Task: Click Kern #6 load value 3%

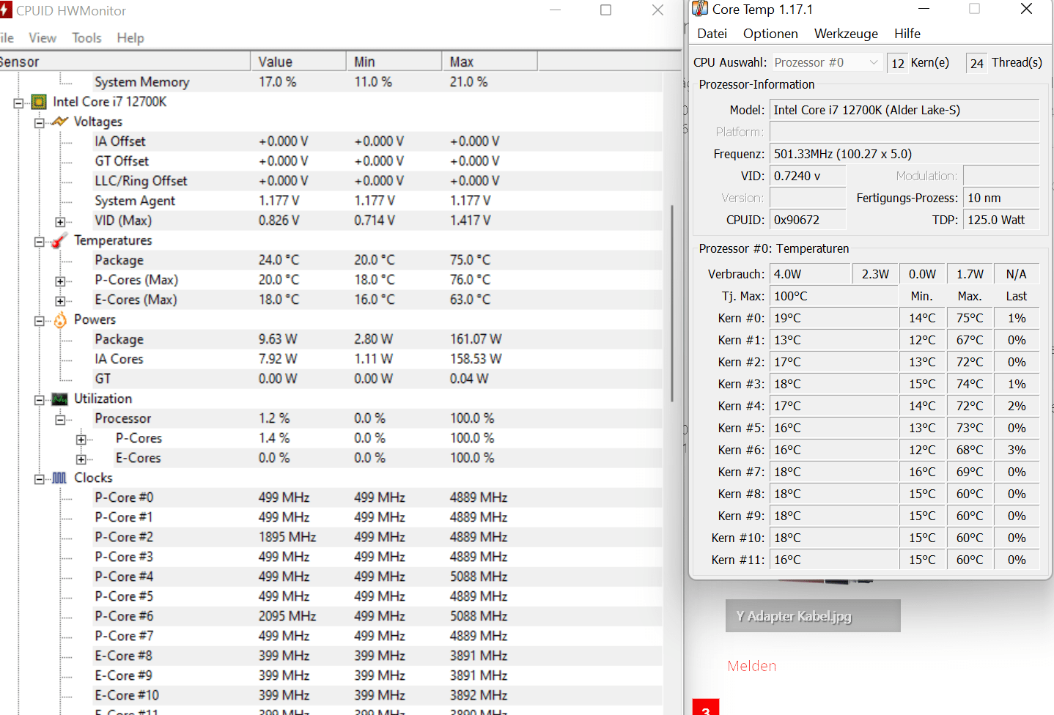Action: tap(1017, 450)
